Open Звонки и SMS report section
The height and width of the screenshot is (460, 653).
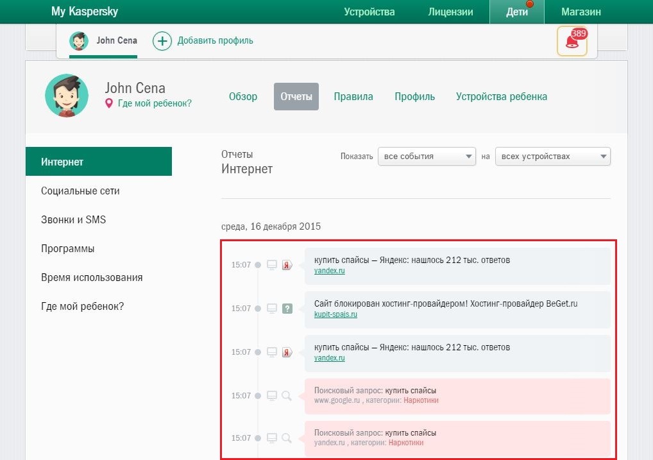(x=73, y=219)
